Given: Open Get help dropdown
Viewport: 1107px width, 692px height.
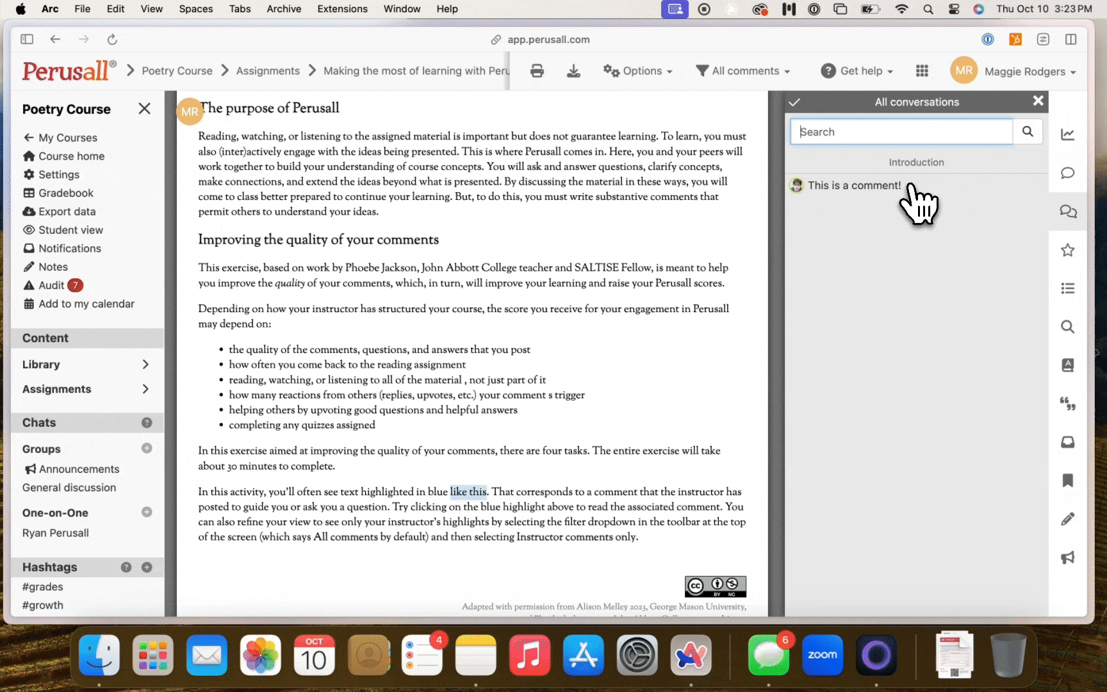Looking at the screenshot, I should [x=857, y=71].
